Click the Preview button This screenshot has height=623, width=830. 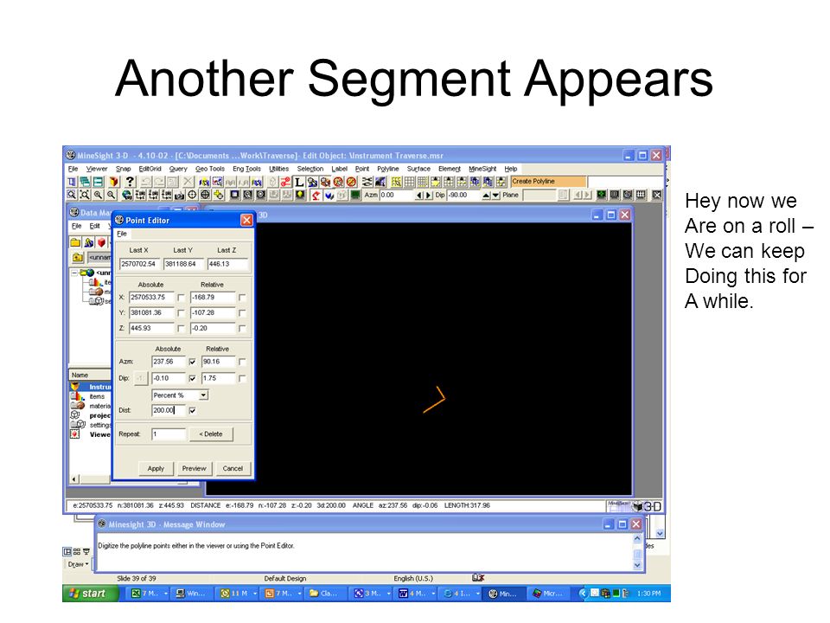click(194, 468)
